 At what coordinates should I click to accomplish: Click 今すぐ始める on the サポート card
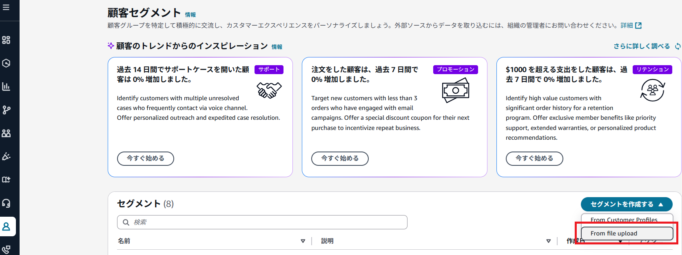pos(146,158)
